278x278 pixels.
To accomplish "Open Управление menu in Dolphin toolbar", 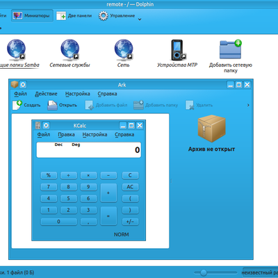I will (x=120, y=16).
